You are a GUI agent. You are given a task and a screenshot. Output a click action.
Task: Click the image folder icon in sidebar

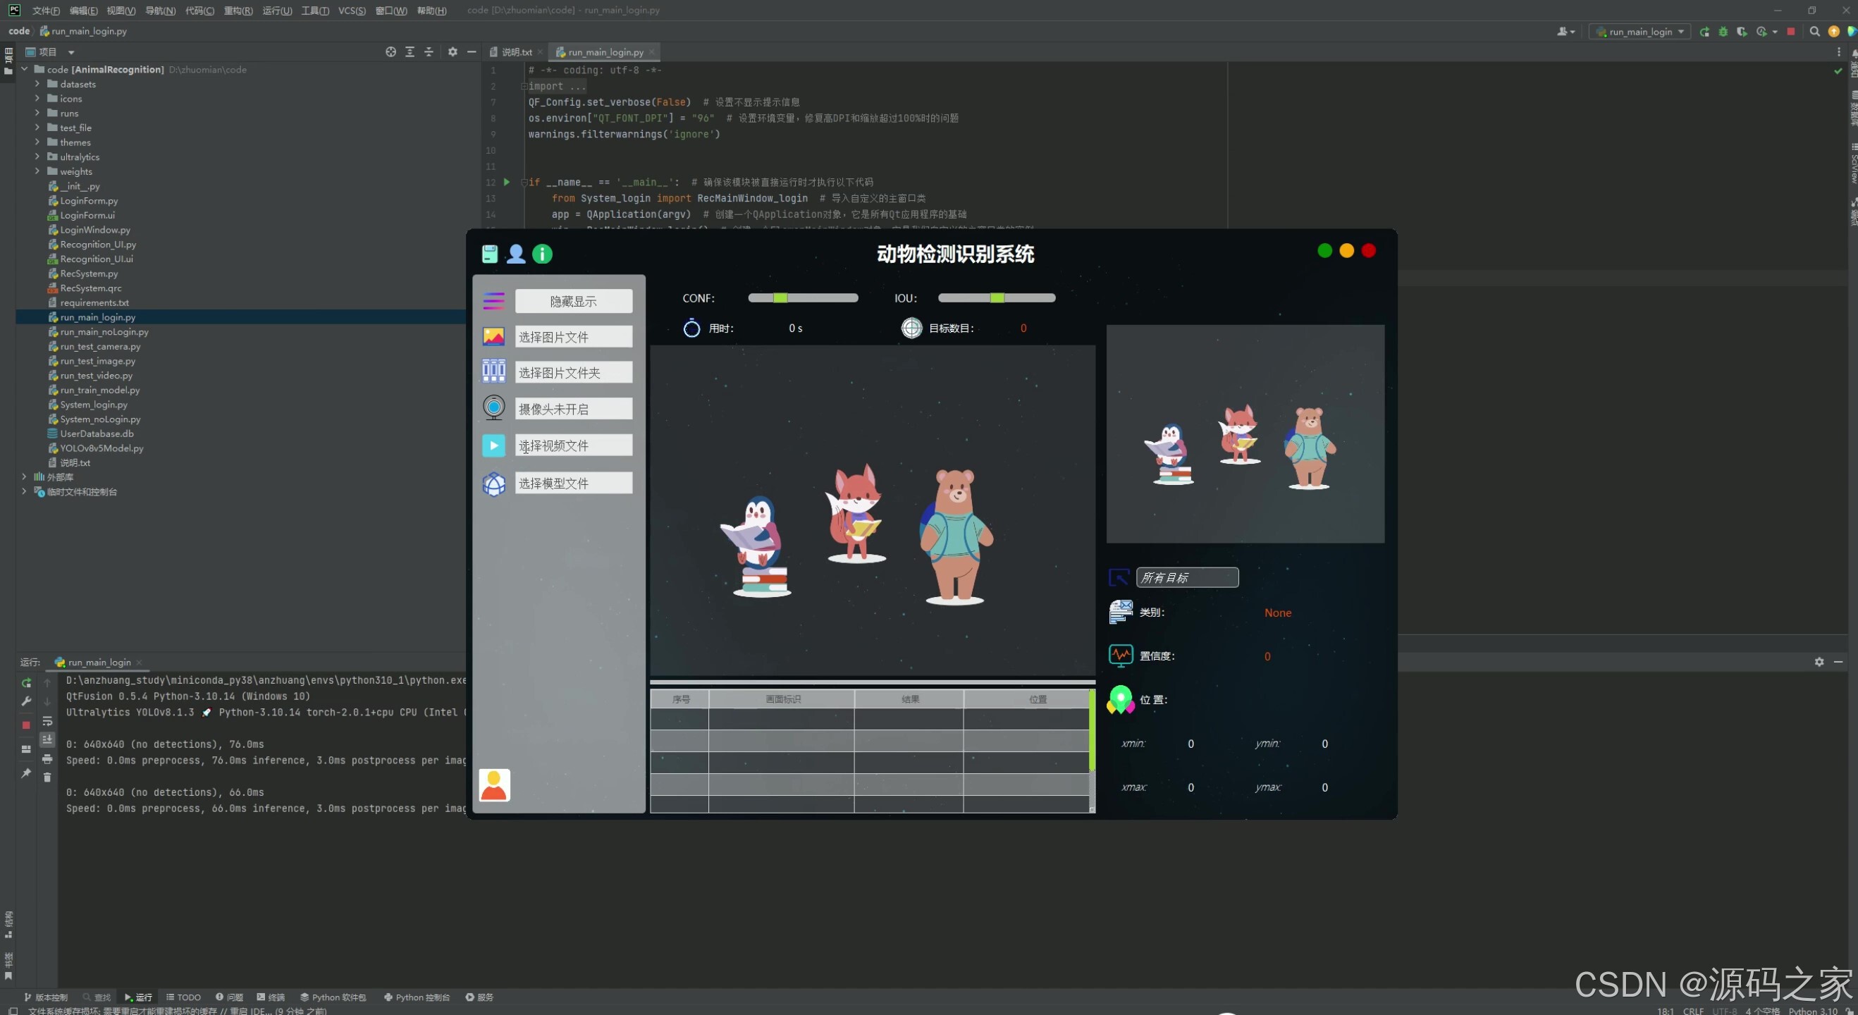tap(494, 371)
